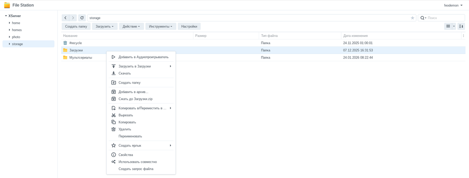469x178 pixels.
Task: Select Удалить in the context menu
Action: 125,129
